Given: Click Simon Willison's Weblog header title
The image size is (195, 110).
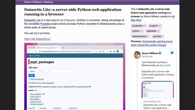Looking at the screenshot, I should tap(38, 2).
